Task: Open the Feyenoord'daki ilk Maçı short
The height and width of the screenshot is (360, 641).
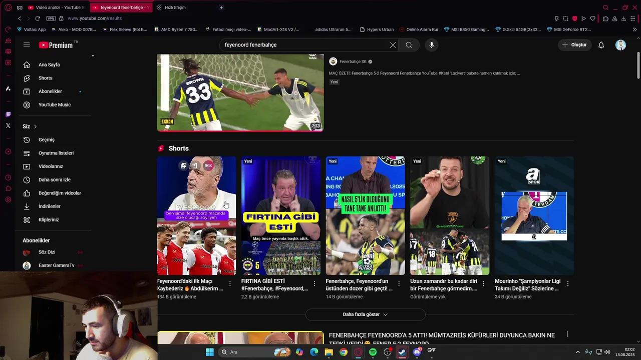Action: (x=196, y=215)
